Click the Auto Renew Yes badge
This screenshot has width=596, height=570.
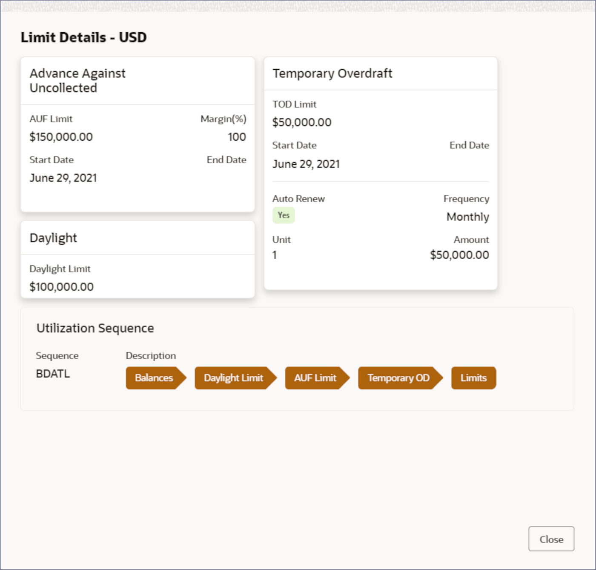pyautogui.click(x=284, y=215)
